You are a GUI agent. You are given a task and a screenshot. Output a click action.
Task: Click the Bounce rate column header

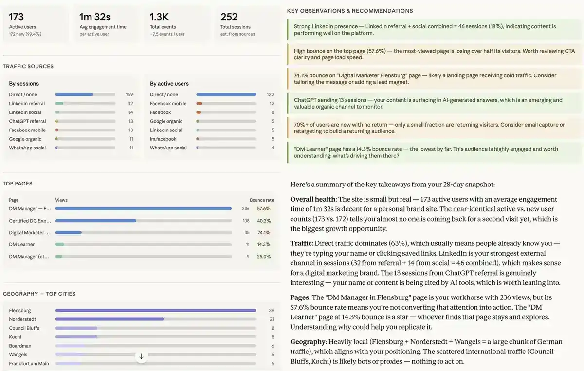pyautogui.click(x=262, y=200)
